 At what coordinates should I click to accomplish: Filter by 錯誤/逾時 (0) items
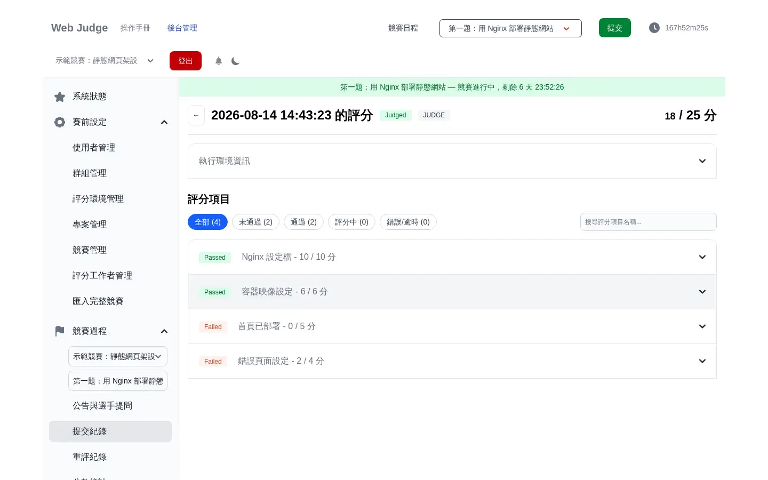408,222
